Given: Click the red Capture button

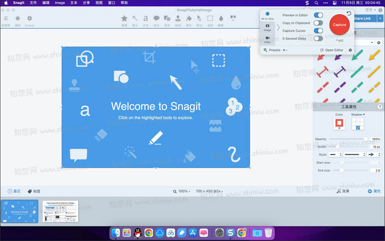Looking at the screenshot, I should click(x=339, y=24).
